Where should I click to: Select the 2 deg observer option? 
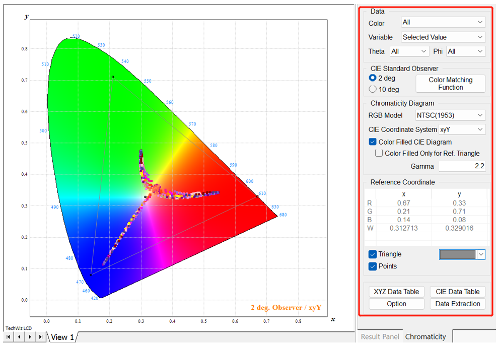373,78
